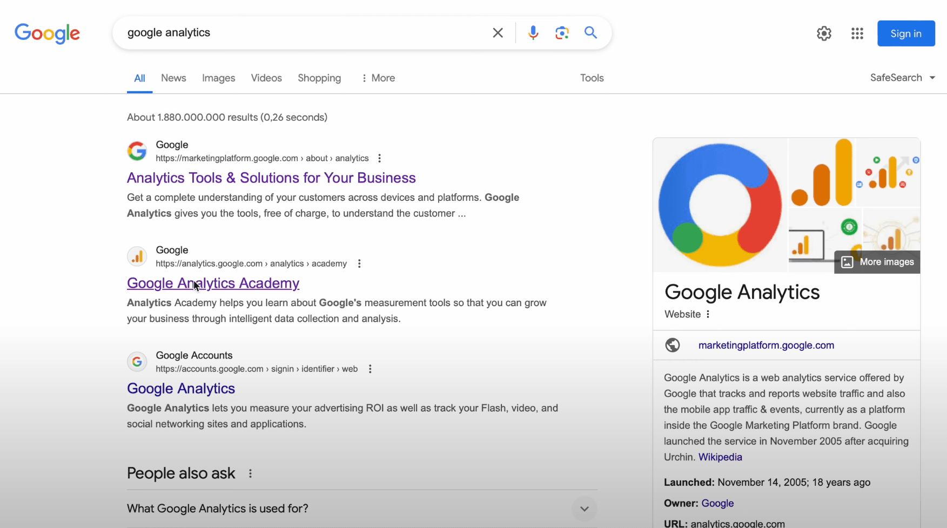This screenshot has height=528, width=947.
Task: Switch to the News tab
Action: 173,78
